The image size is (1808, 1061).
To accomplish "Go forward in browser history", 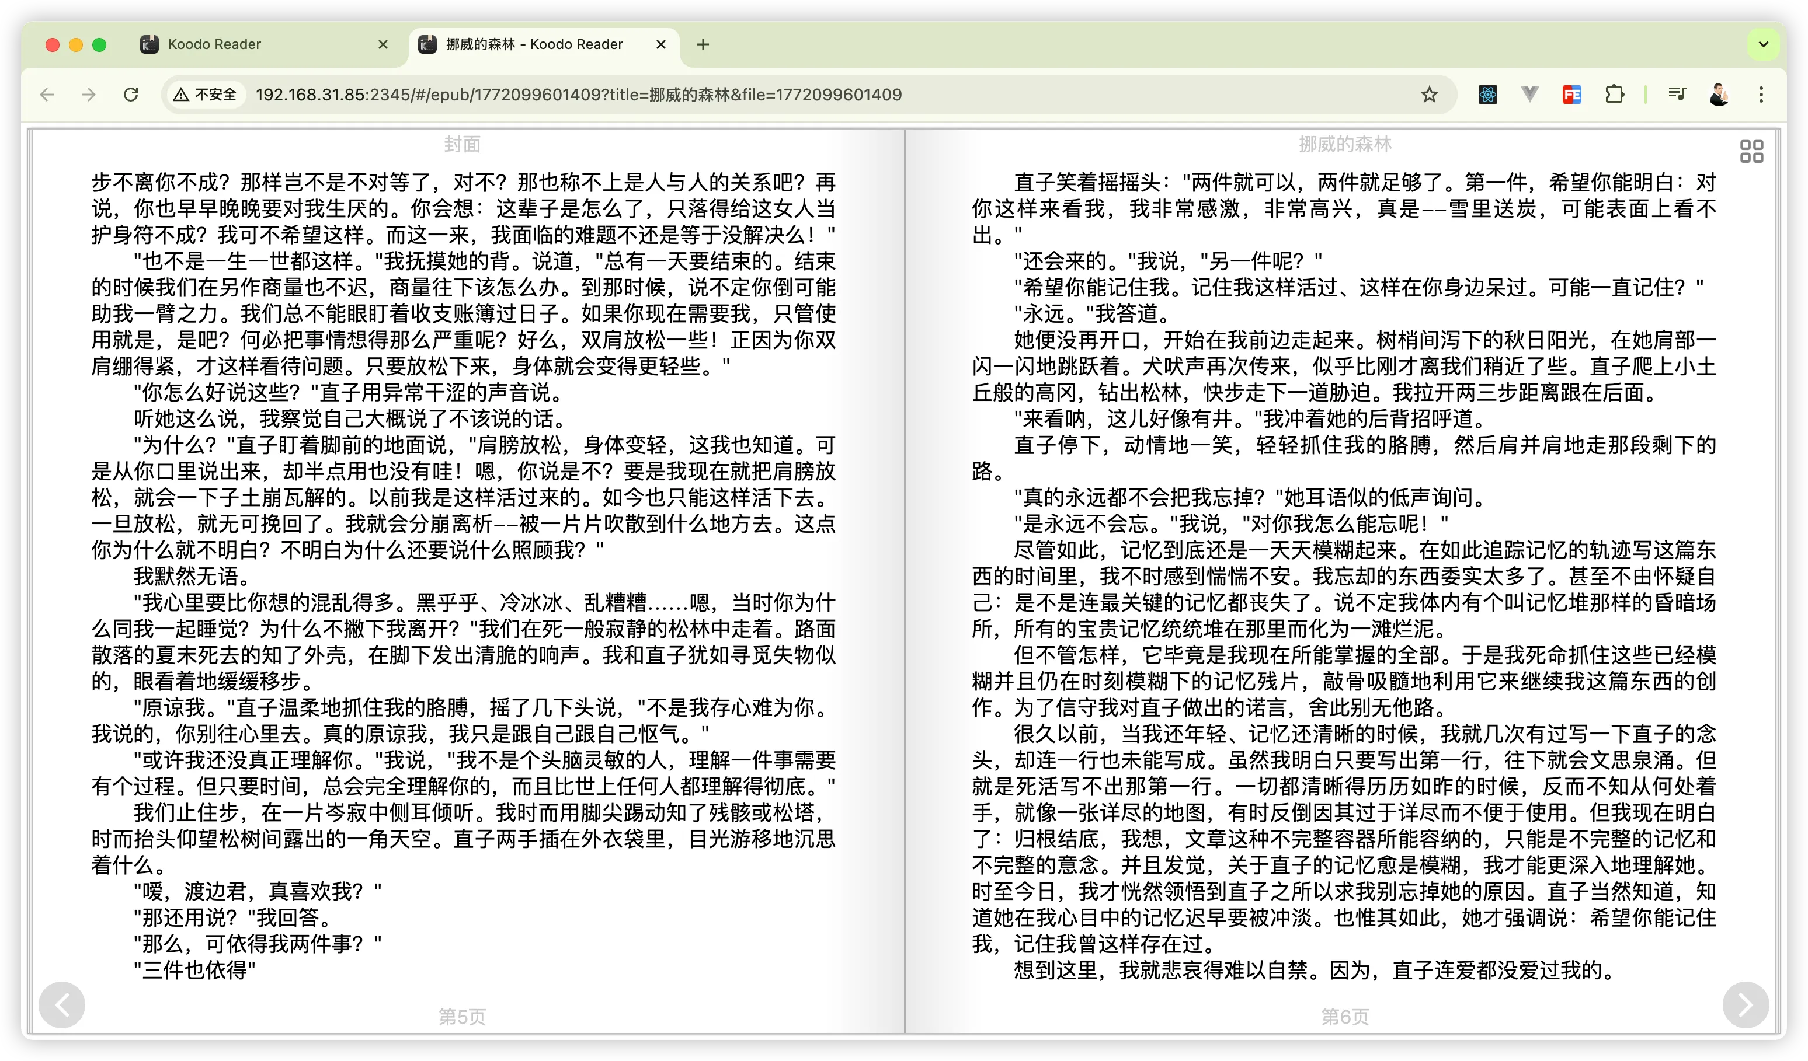I will pyautogui.click(x=89, y=95).
